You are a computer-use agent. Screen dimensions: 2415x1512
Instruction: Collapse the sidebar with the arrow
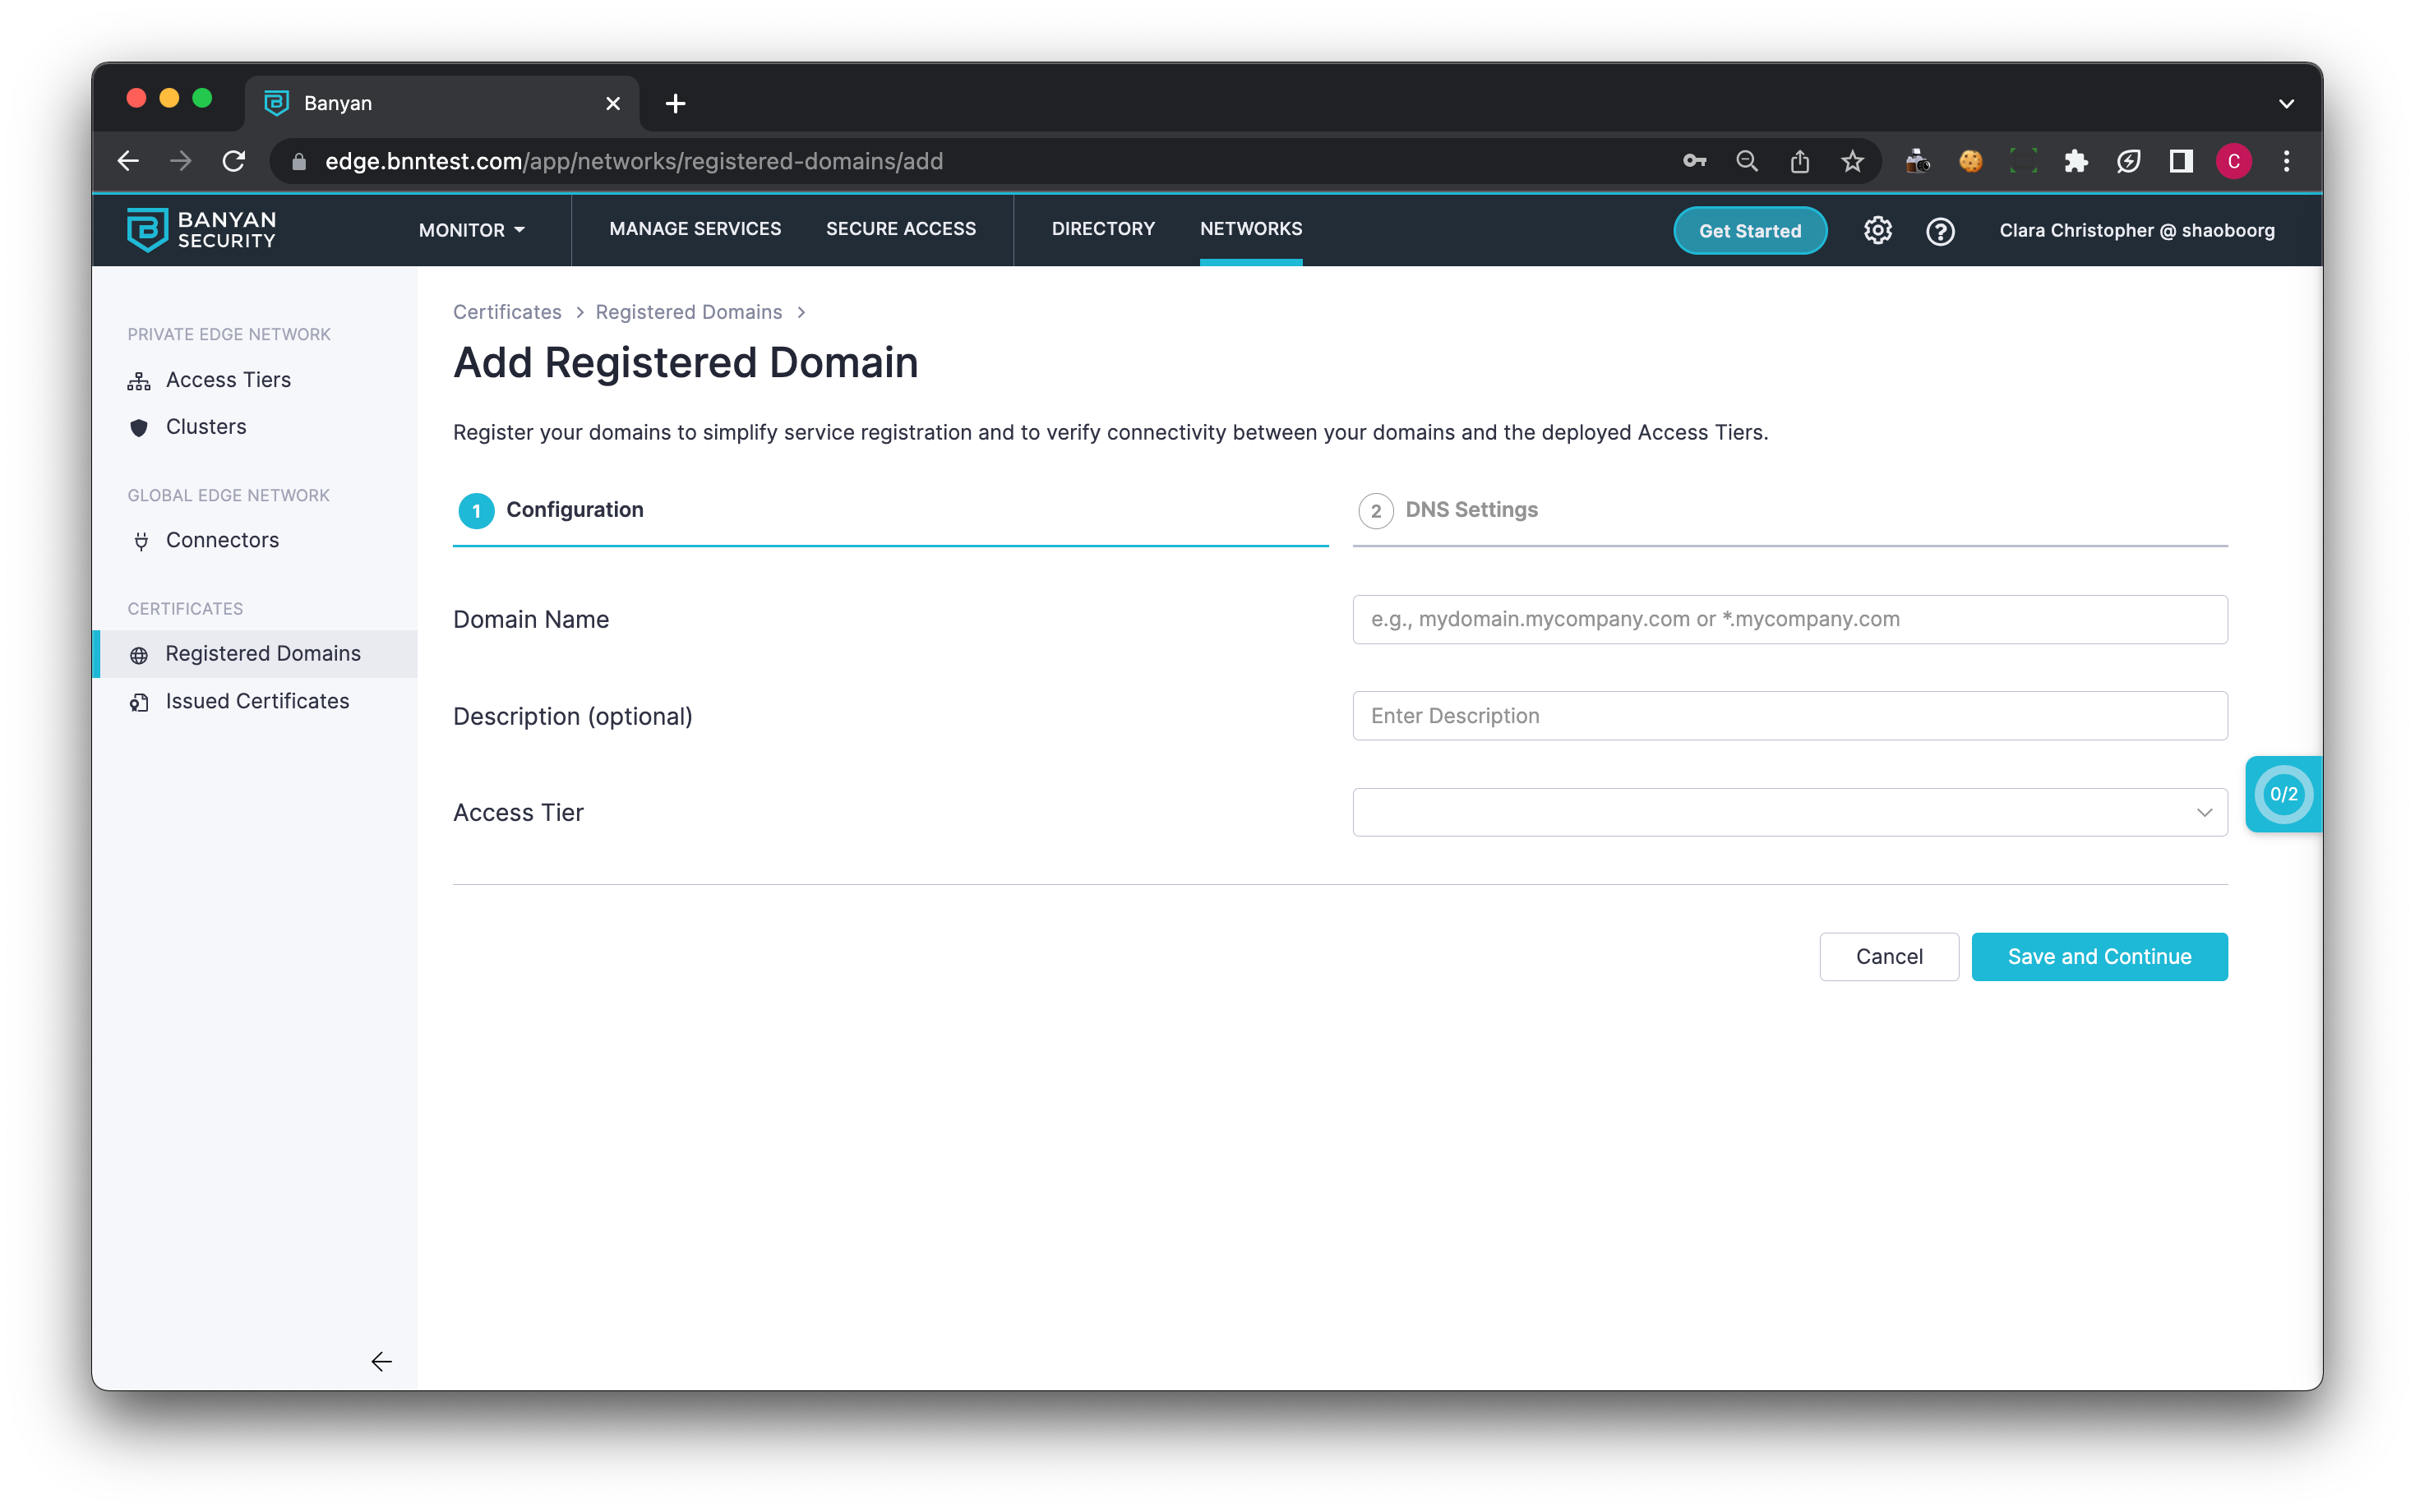coord(381,1361)
